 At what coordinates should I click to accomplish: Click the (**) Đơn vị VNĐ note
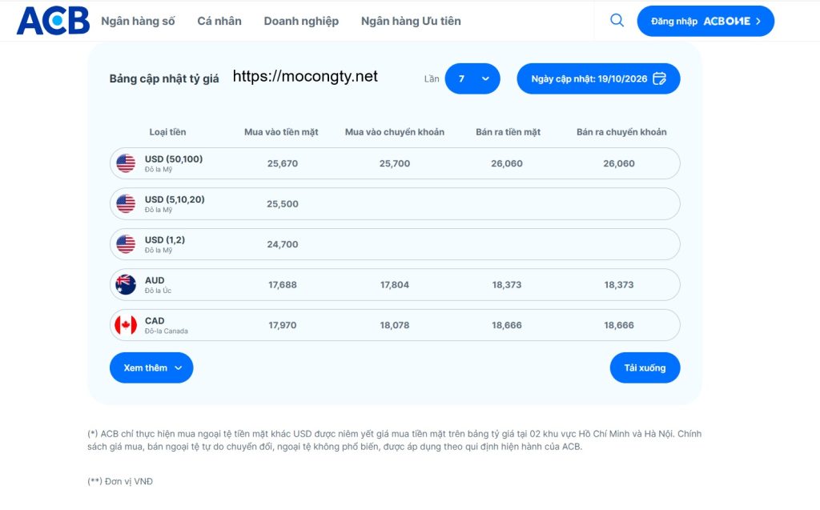pos(120,481)
